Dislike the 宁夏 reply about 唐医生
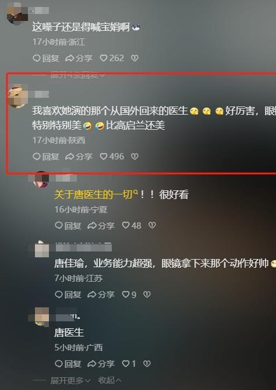This screenshot has height=390, width=276. click(x=152, y=226)
